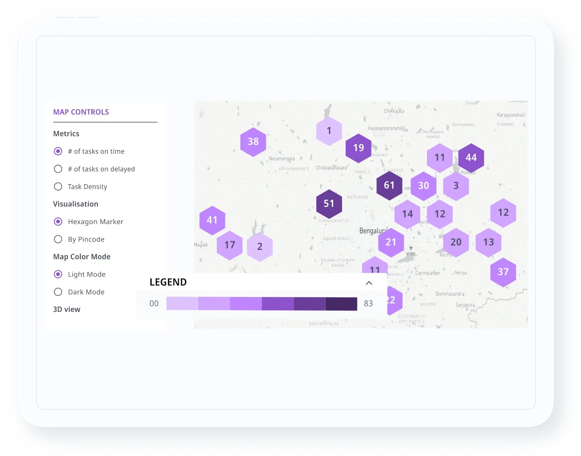The image size is (581, 456).
Task: Click the hexagon marker showing 61
Action: point(389,185)
